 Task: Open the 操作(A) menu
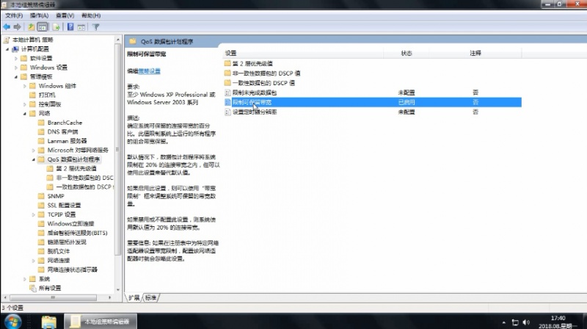(39, 15)
